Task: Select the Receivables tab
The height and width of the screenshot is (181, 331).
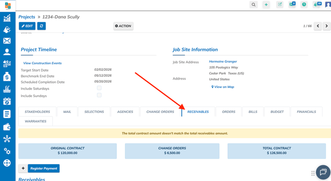Action: pos(198,111)
